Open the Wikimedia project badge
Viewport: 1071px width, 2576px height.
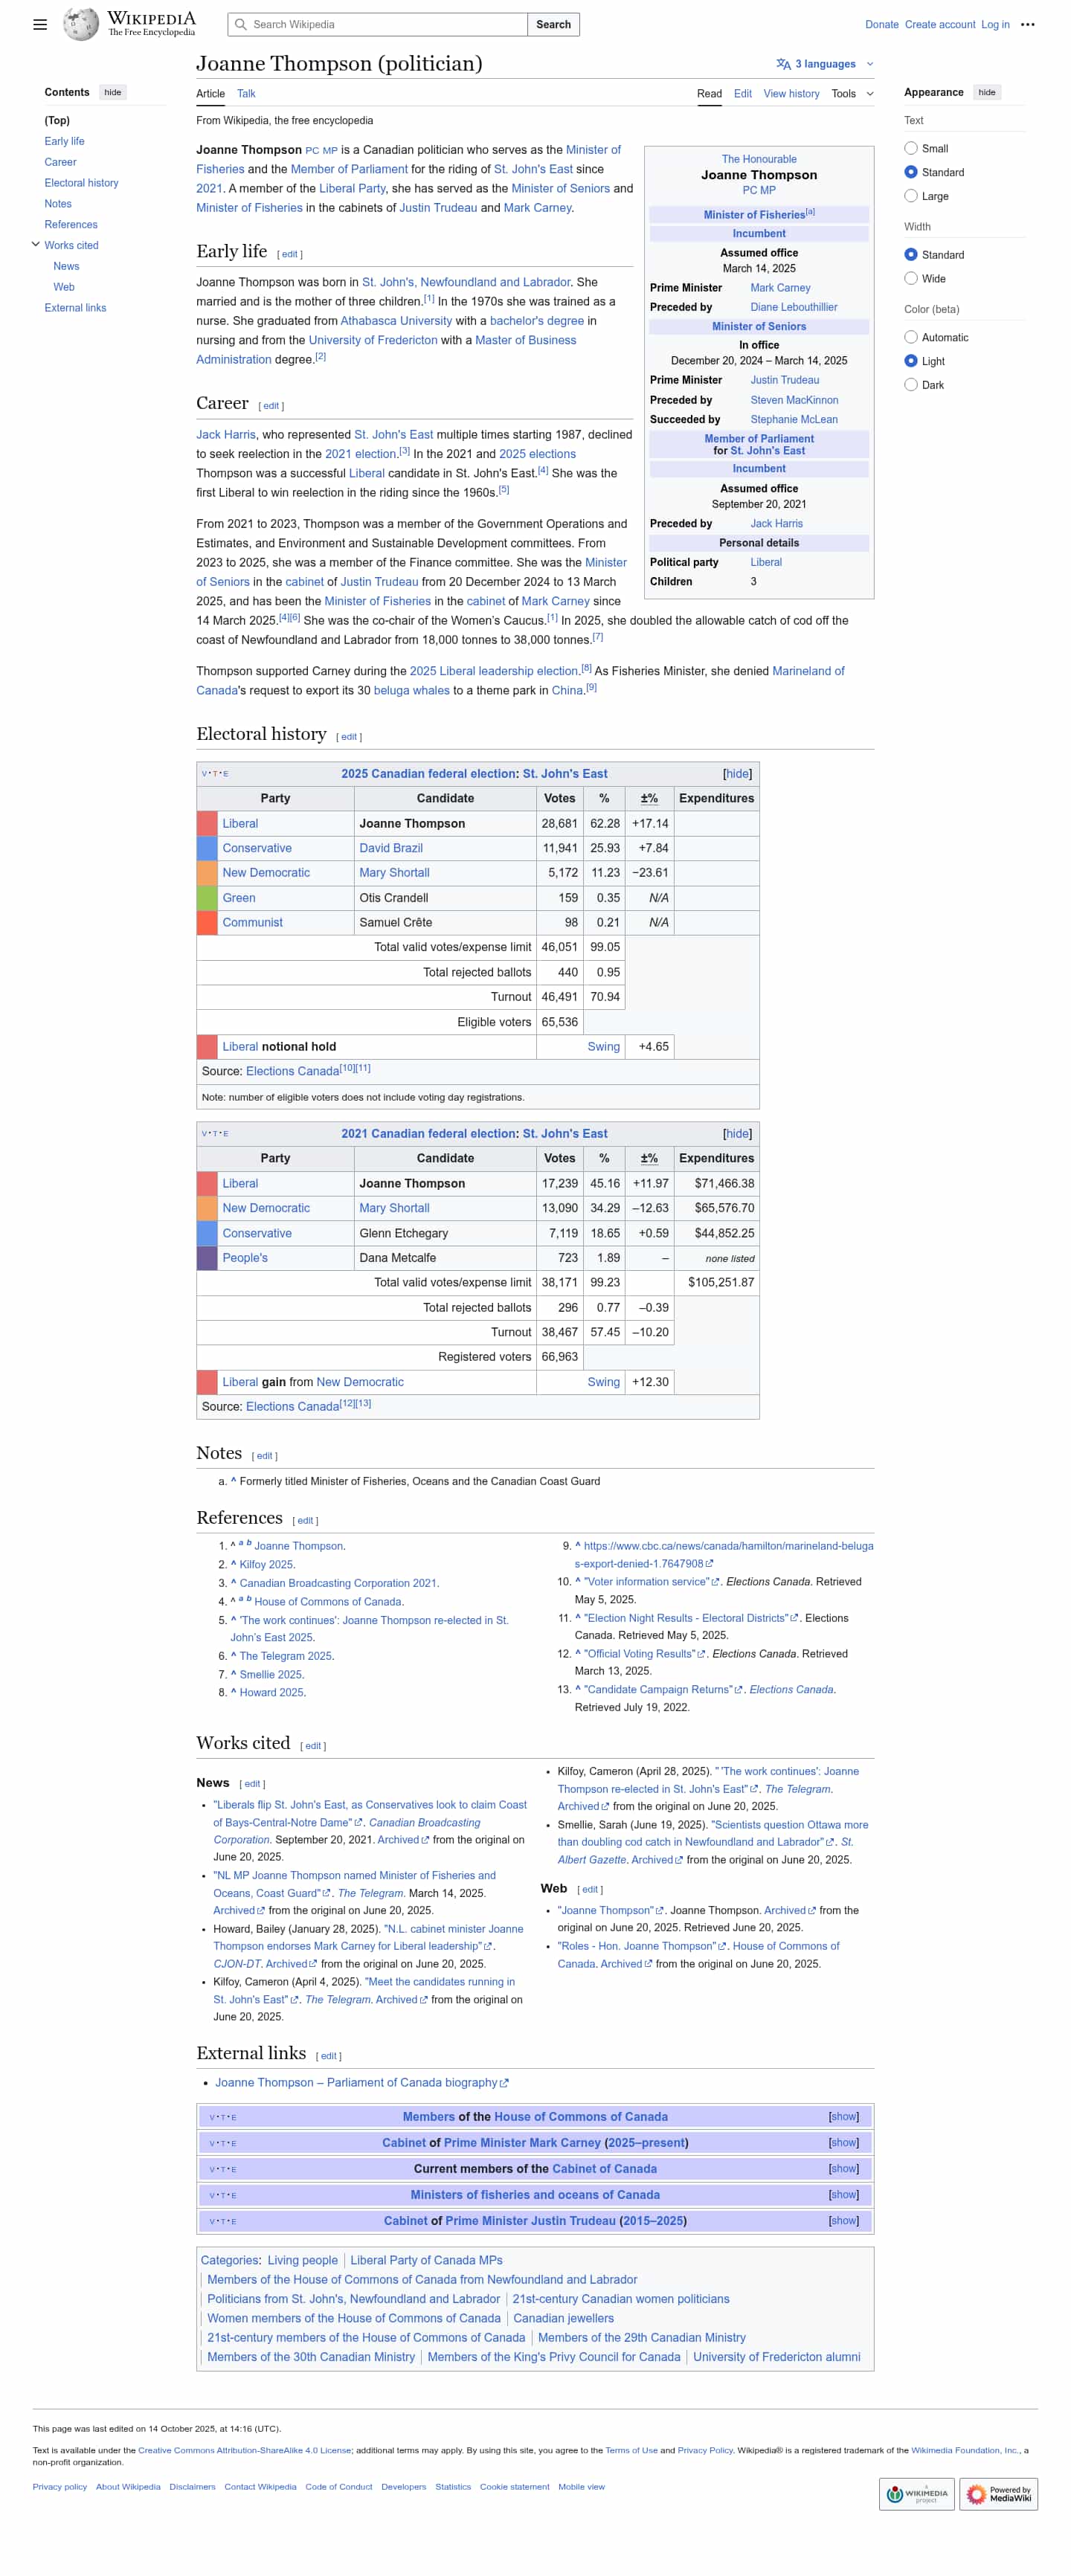[916, 2493]
